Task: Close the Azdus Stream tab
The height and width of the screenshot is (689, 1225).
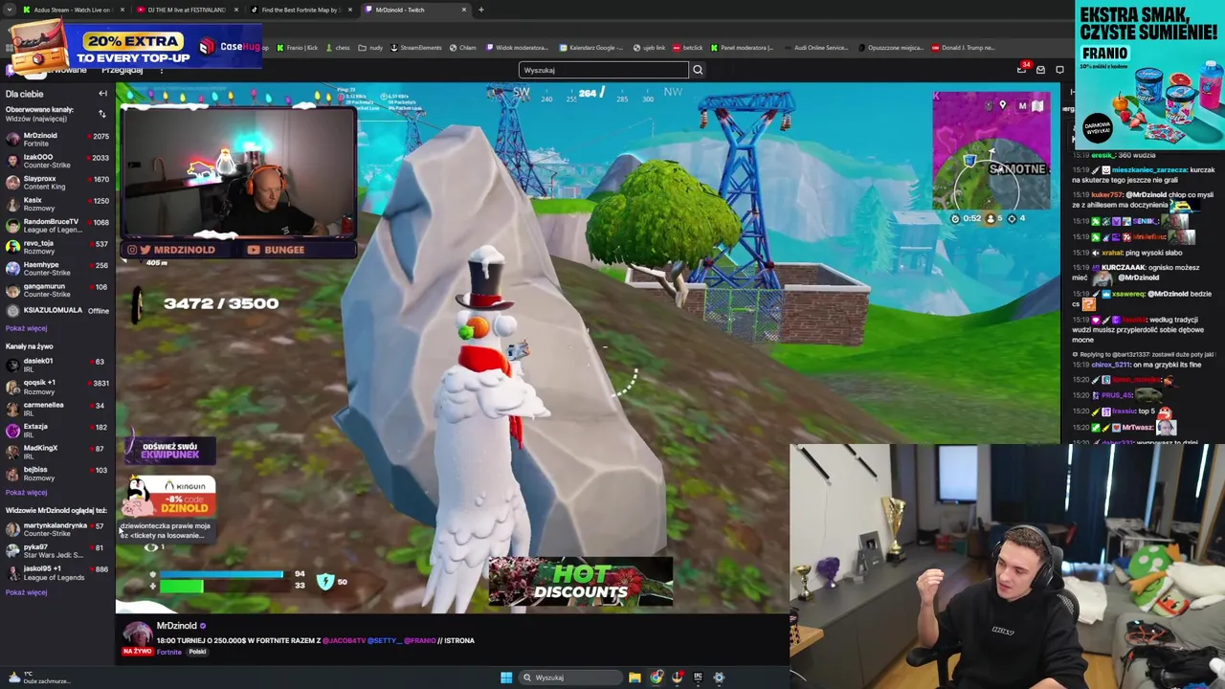Action: [122, 10]
